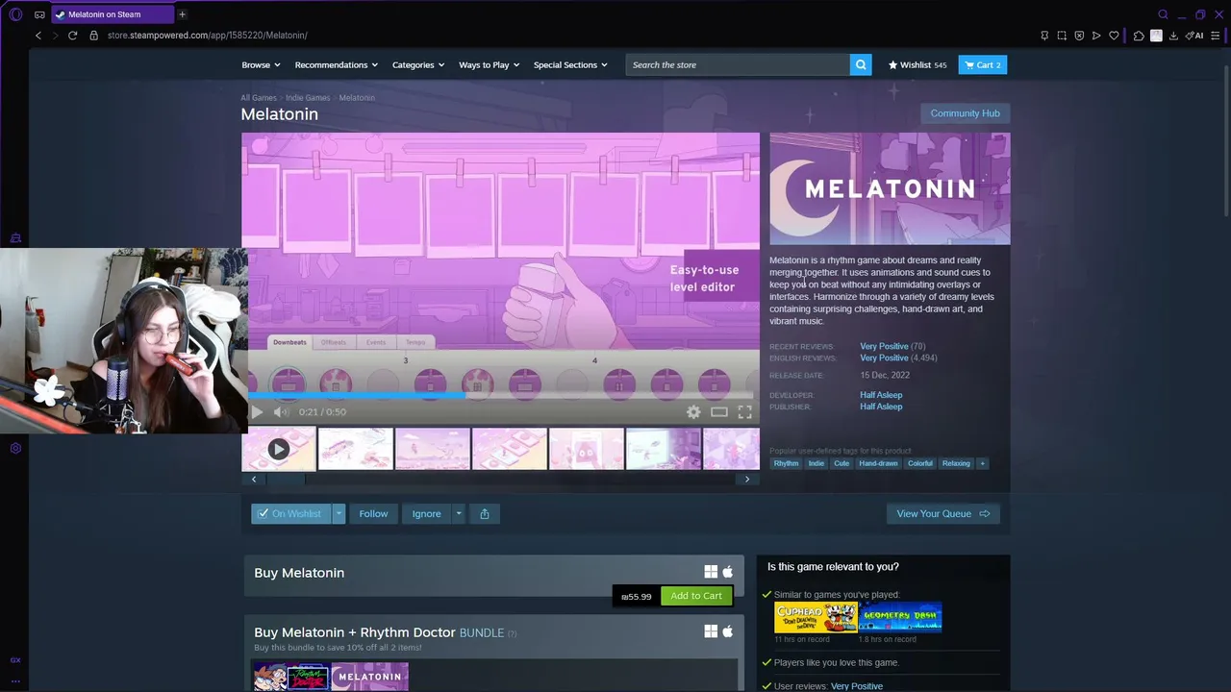Select the trailer thumbnail with play icon

(x=279, y=449)
